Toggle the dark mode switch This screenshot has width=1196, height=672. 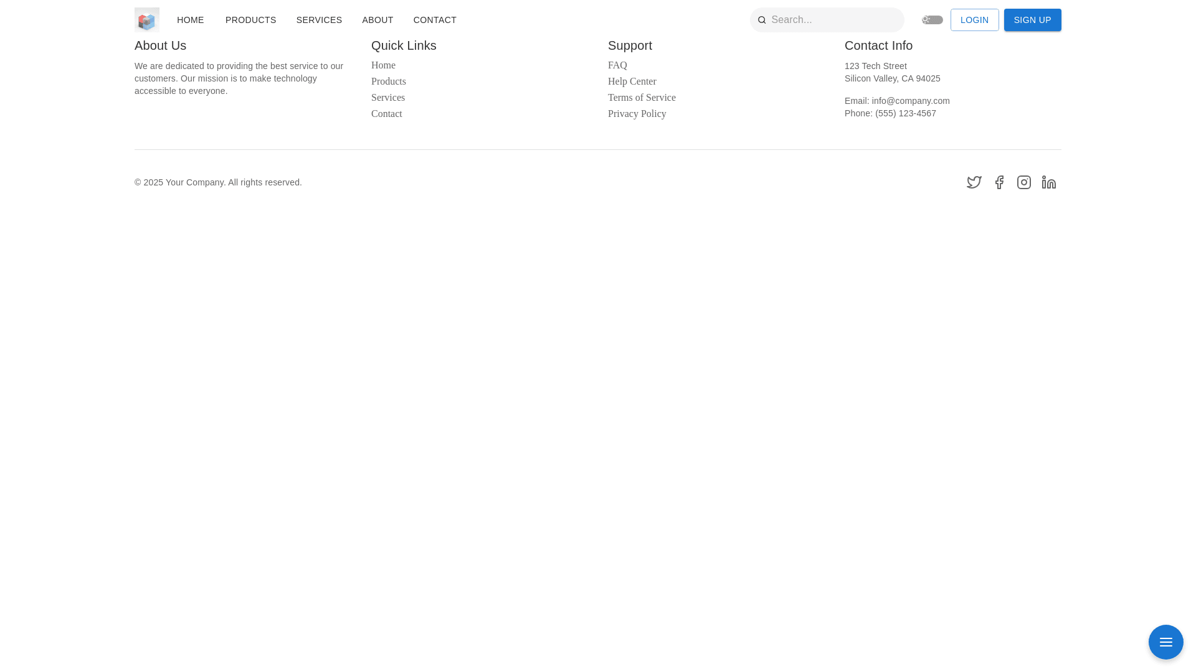pos(933,20)
